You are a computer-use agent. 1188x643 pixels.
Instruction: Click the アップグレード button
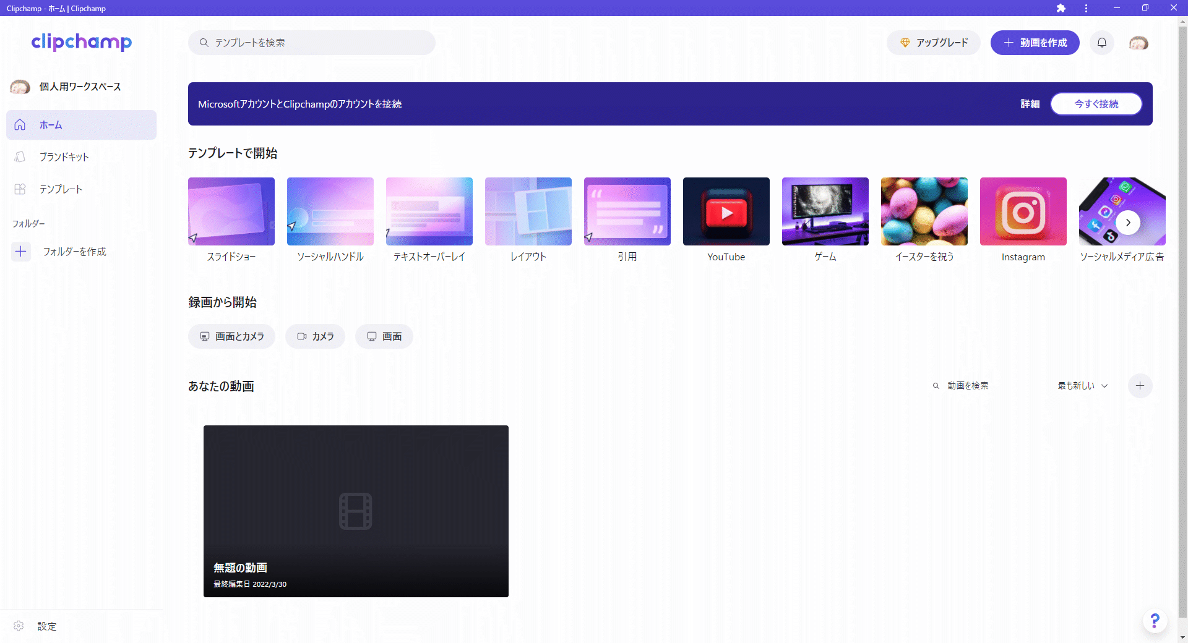pos(933,43)
